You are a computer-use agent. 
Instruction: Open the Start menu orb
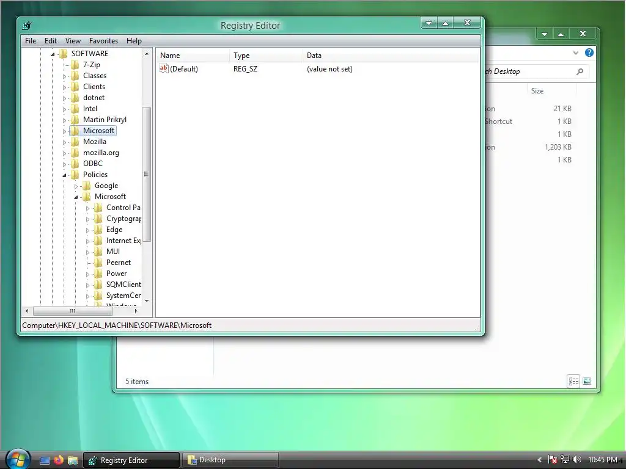17,459
